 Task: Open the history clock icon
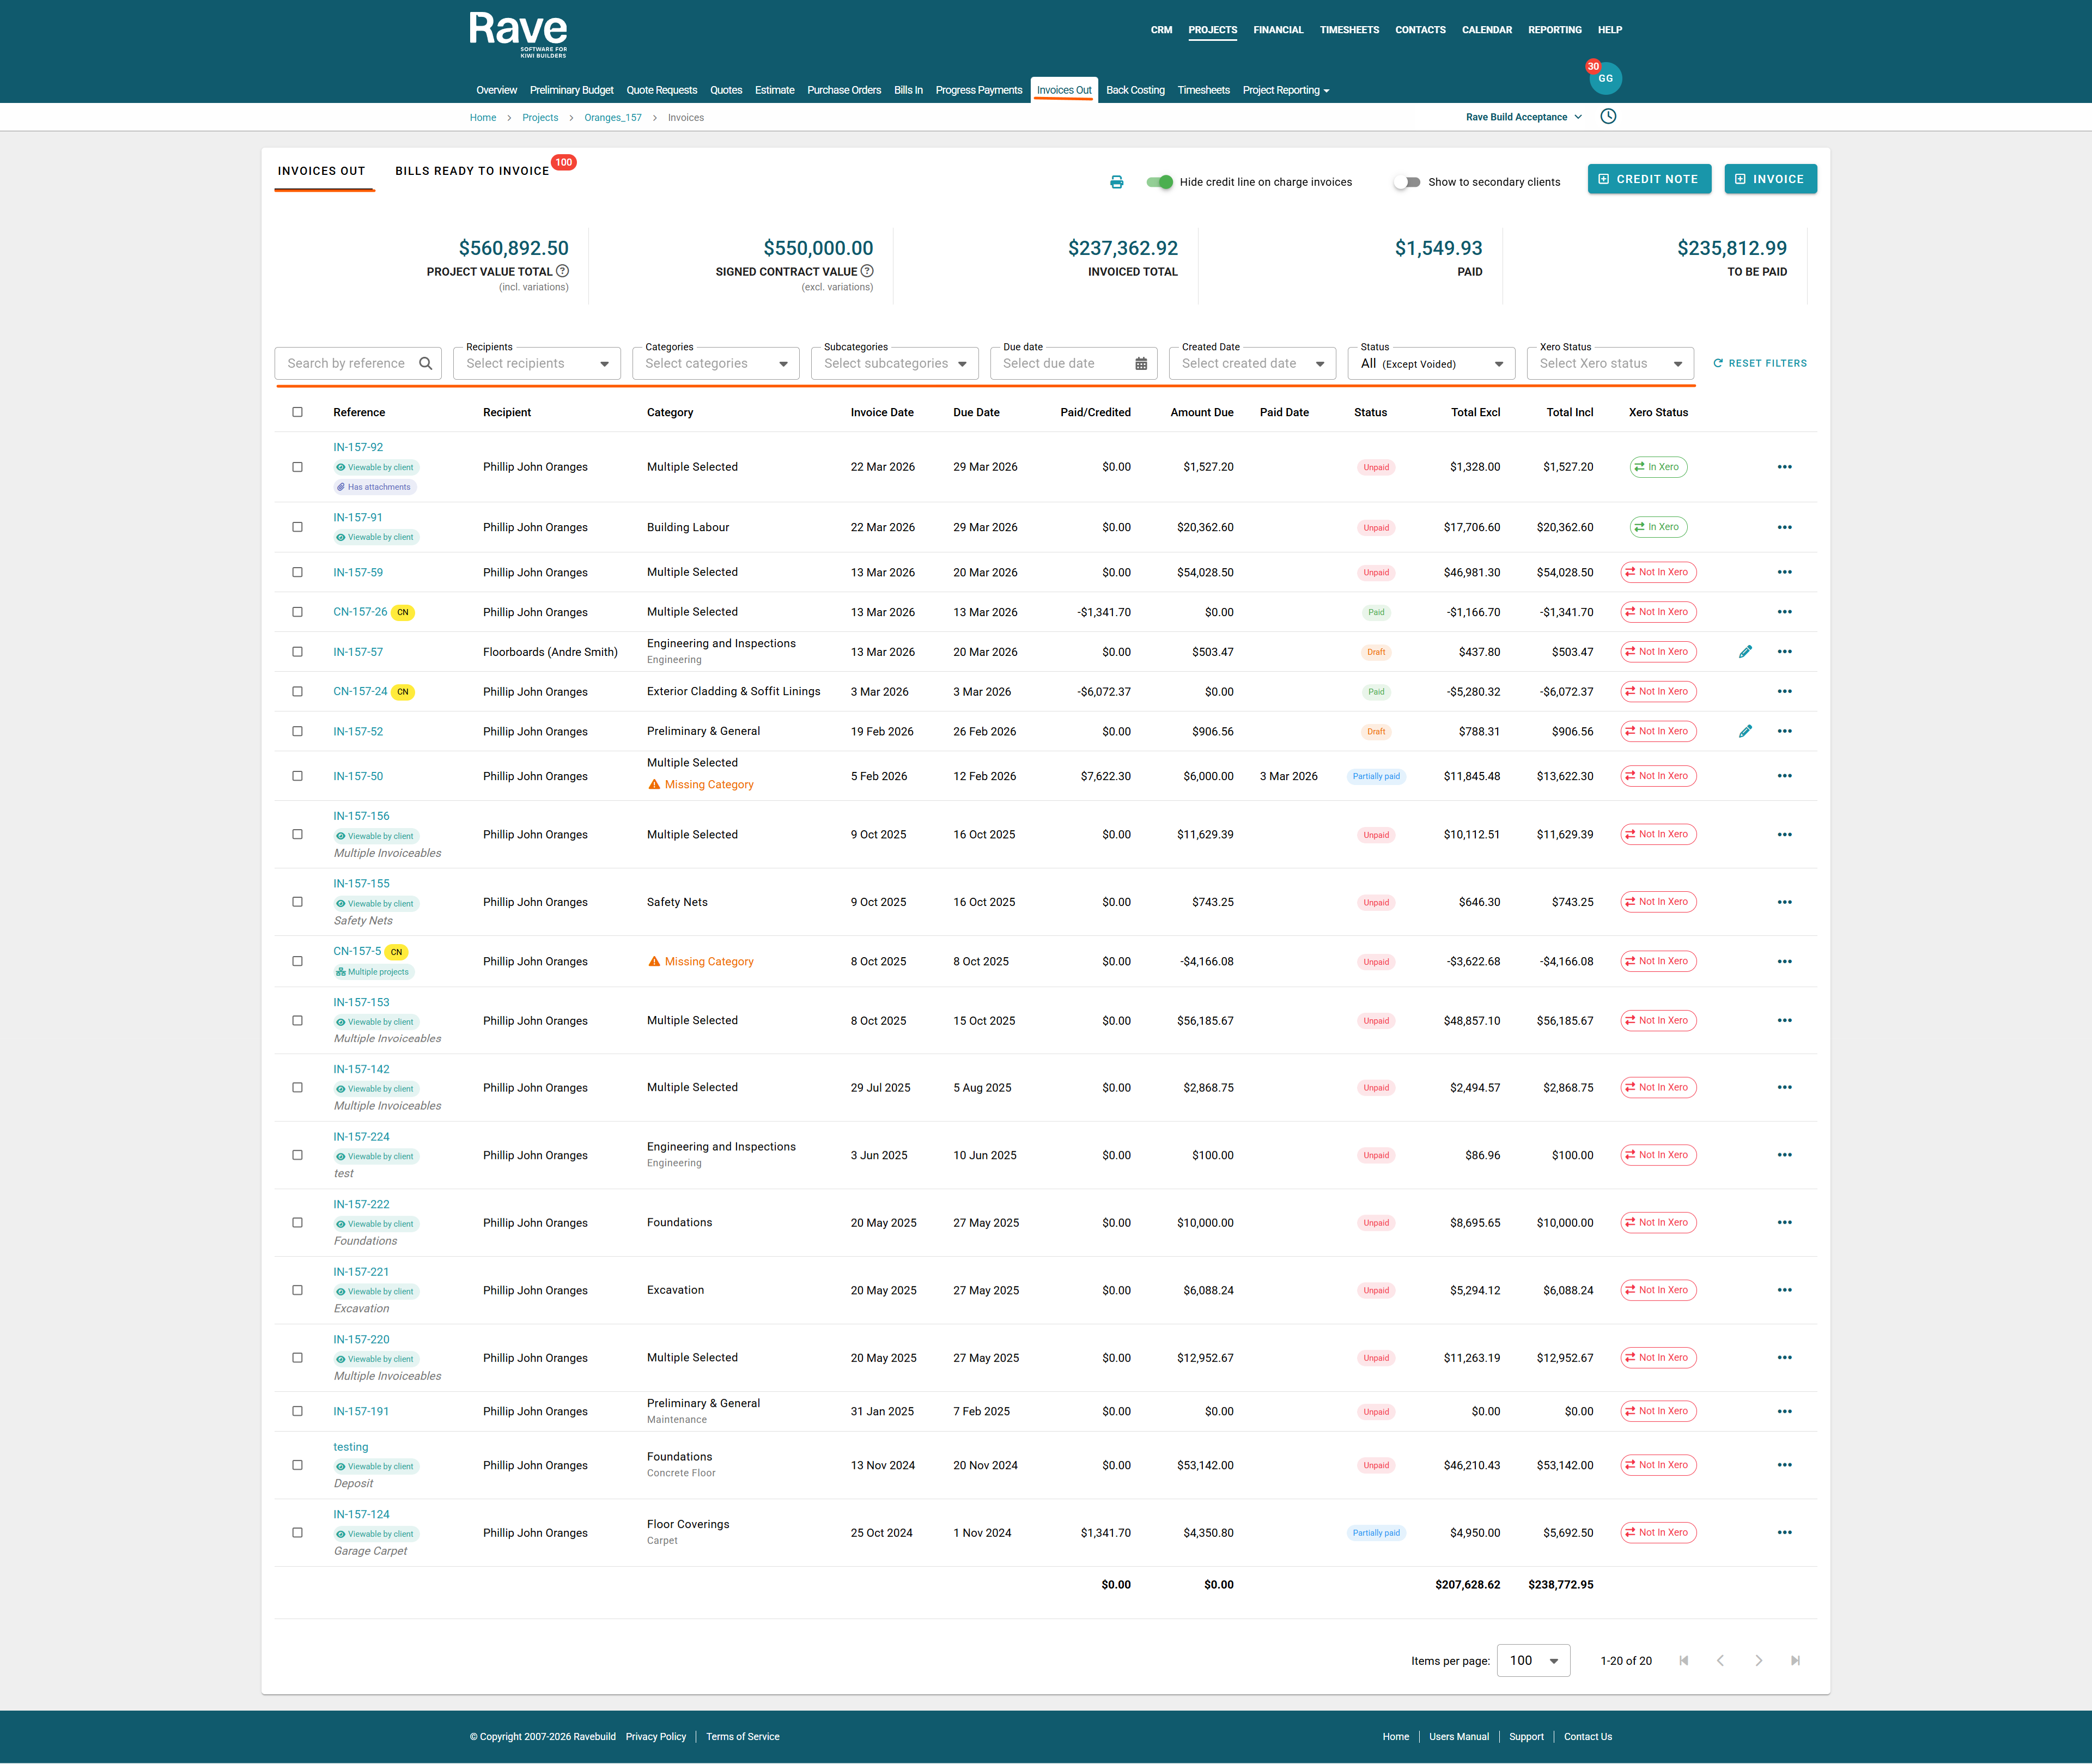coord(1608,117)
